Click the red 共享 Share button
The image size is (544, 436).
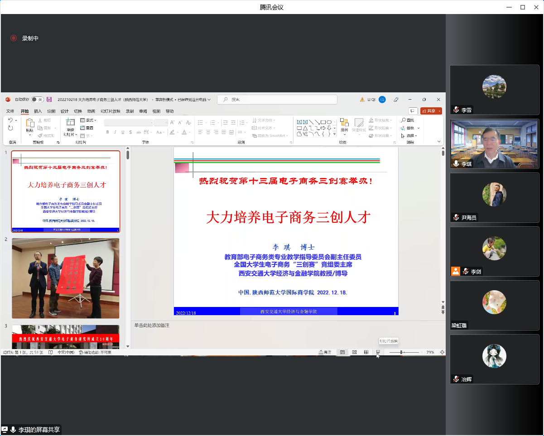click(x=431, y=111)
